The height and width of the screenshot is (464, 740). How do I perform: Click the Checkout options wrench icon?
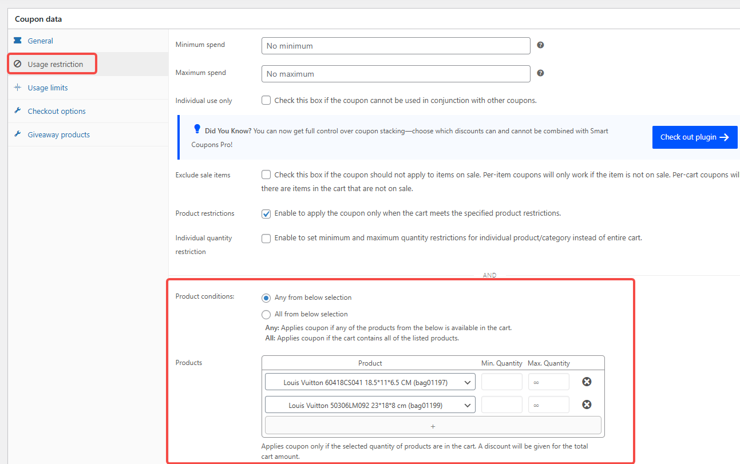pyautogui.click(x=18, y=111)
